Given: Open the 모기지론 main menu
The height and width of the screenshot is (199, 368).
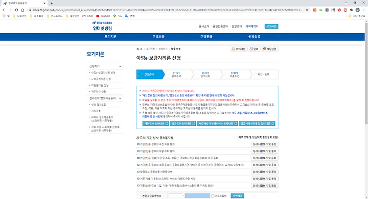Looking at the screenshot, I should (x=110, y=37).
